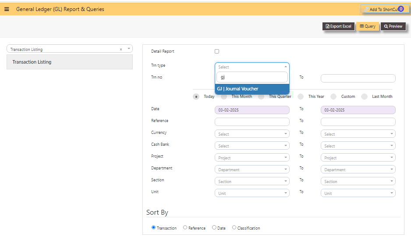
Task: Export the report to Excel
Action: click(x=338, y=26)
